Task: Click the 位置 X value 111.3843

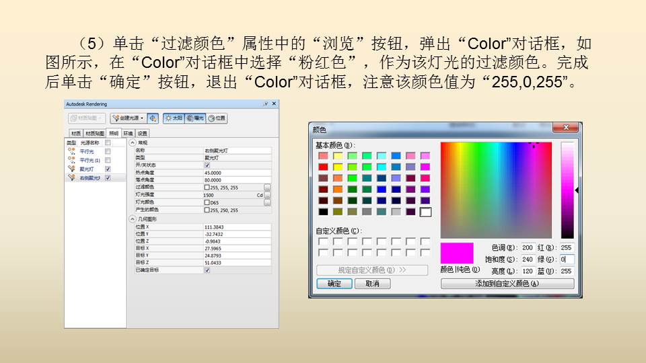Action: pos(238,227)
